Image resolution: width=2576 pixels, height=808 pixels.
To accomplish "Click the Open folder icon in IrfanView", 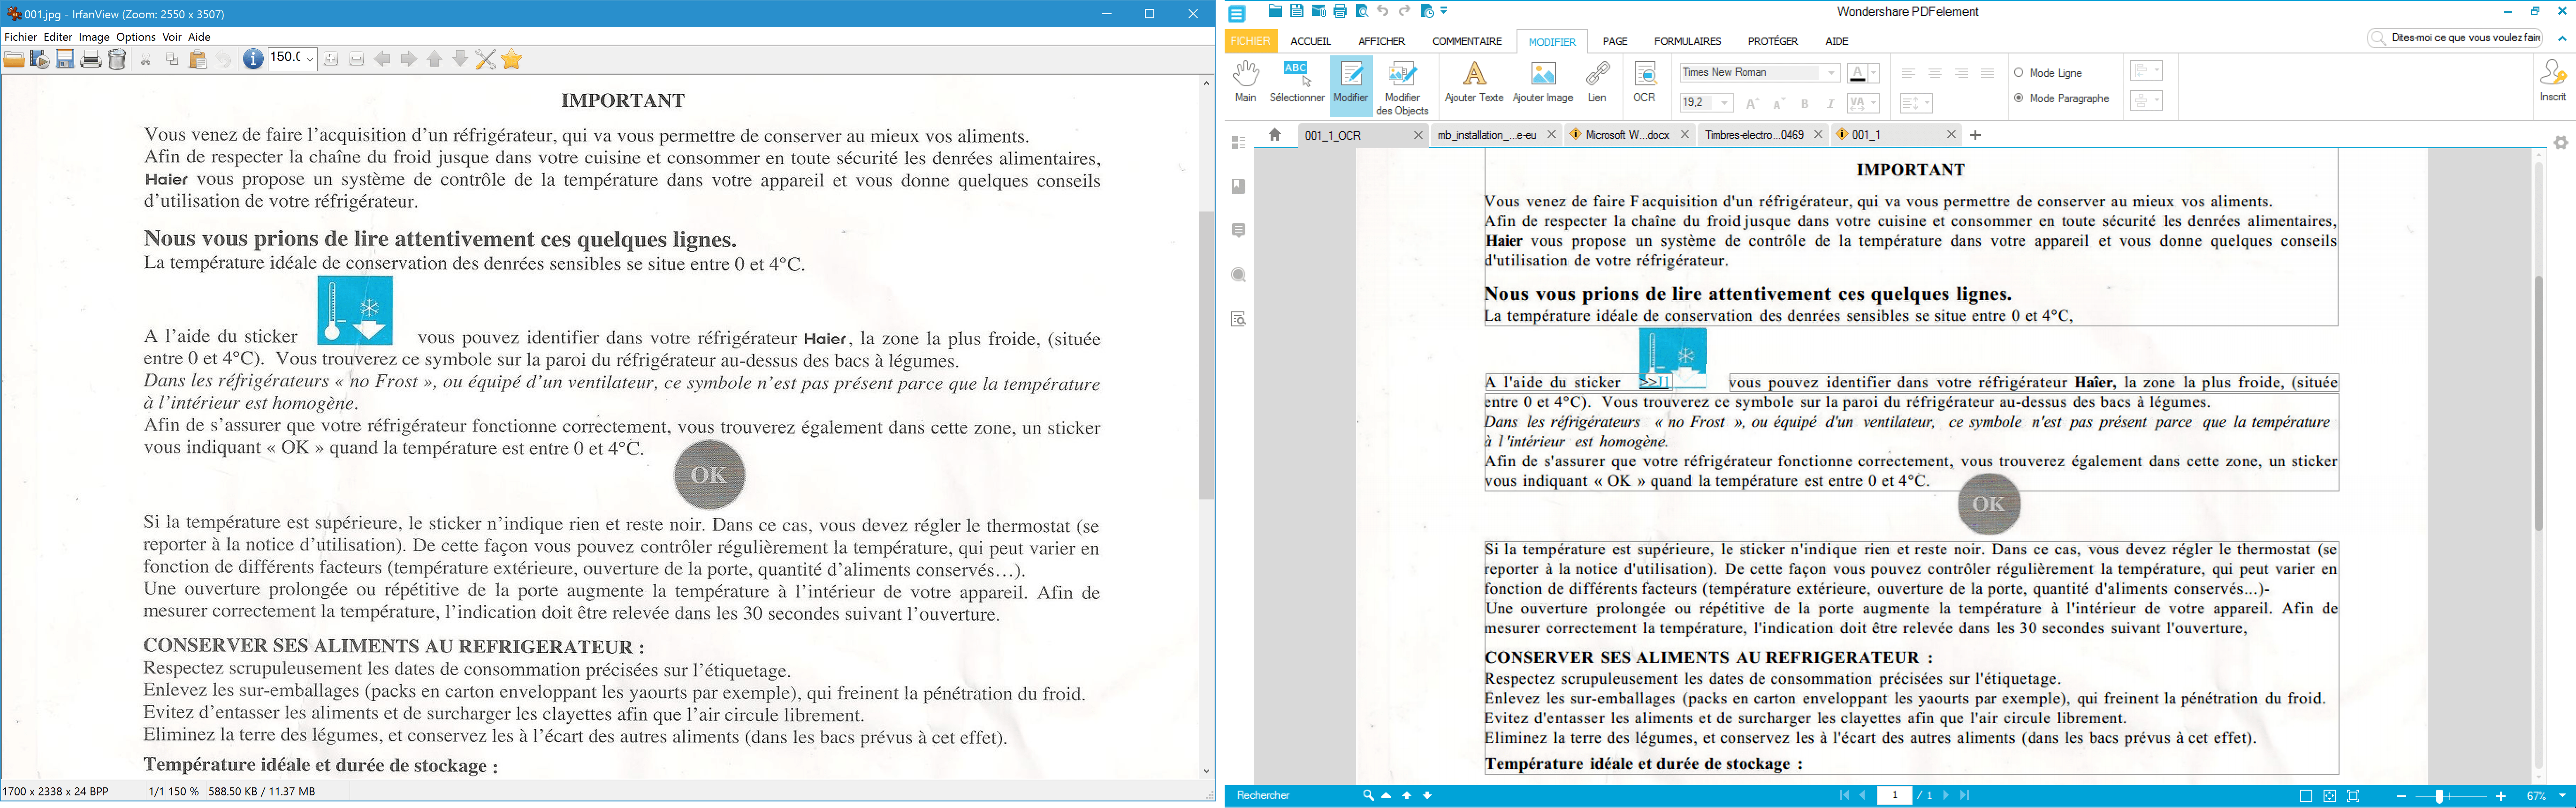I will coord(14,60).
